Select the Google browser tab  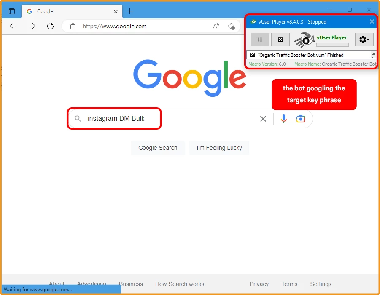coord(72,11)
